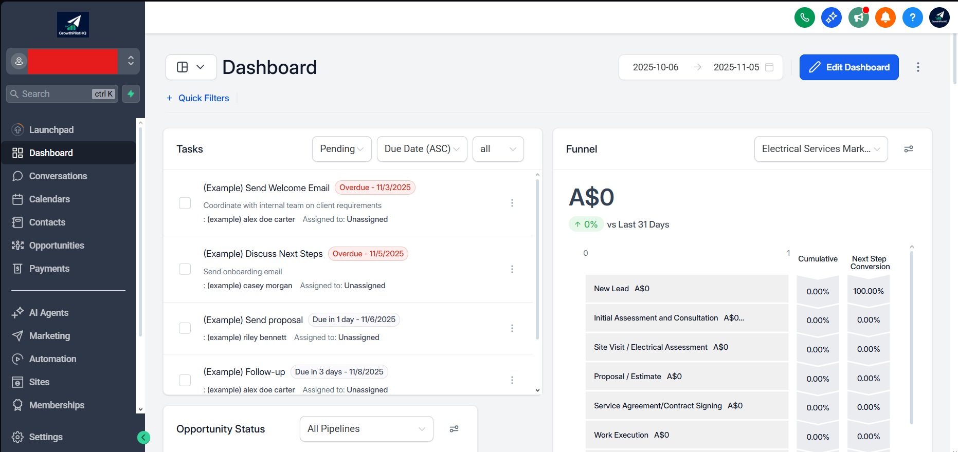958x452 pixels.
Task: Mark Discuss Next Steps task complete
Action: pyautogui.click(x=185, y=269)
